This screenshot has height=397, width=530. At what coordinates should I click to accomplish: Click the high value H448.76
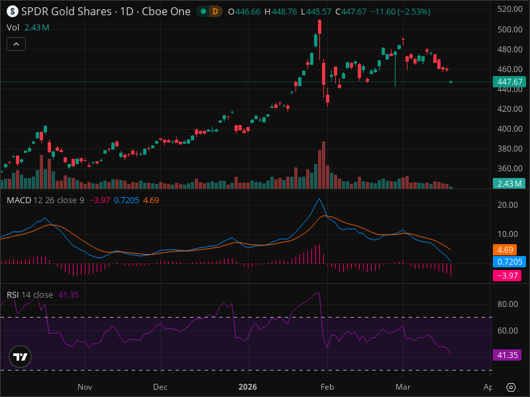pos(280,11)
